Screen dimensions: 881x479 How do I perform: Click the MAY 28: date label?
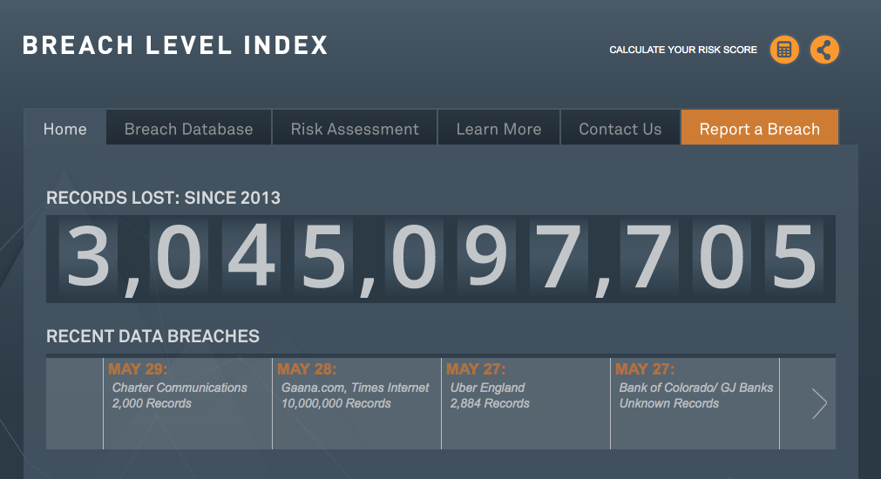[307, 369]
